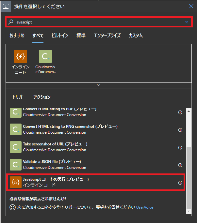Click the Cloudmersive icon of Convert HTML string to PDF
Image resolution: width=197 pixels, height=223 pixels.
tap(16, 113)
